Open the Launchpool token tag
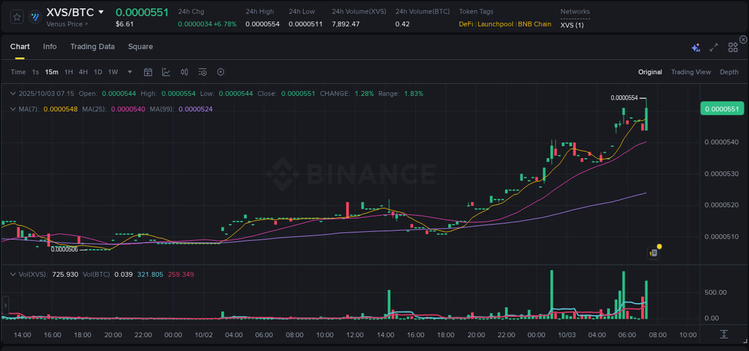This screenshot has width=749, height=351. pyautogui.click(x=495, y=24)
